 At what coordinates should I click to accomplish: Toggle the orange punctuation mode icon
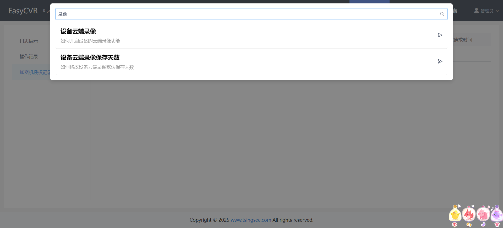click(x=469, y=225)
